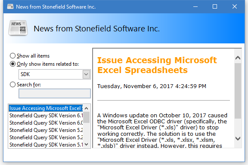Image resolution: width=248 pixels, height=165 pixels.
Task: Select Stonefield Query SDK Version 6.1 item
Action: coord(46,116)
